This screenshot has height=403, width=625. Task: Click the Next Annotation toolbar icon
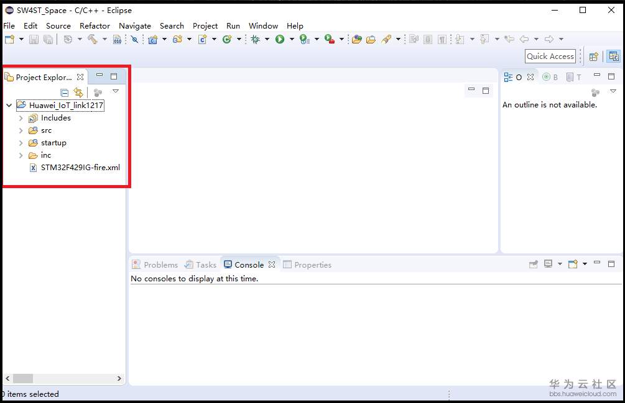click(460, 39)
